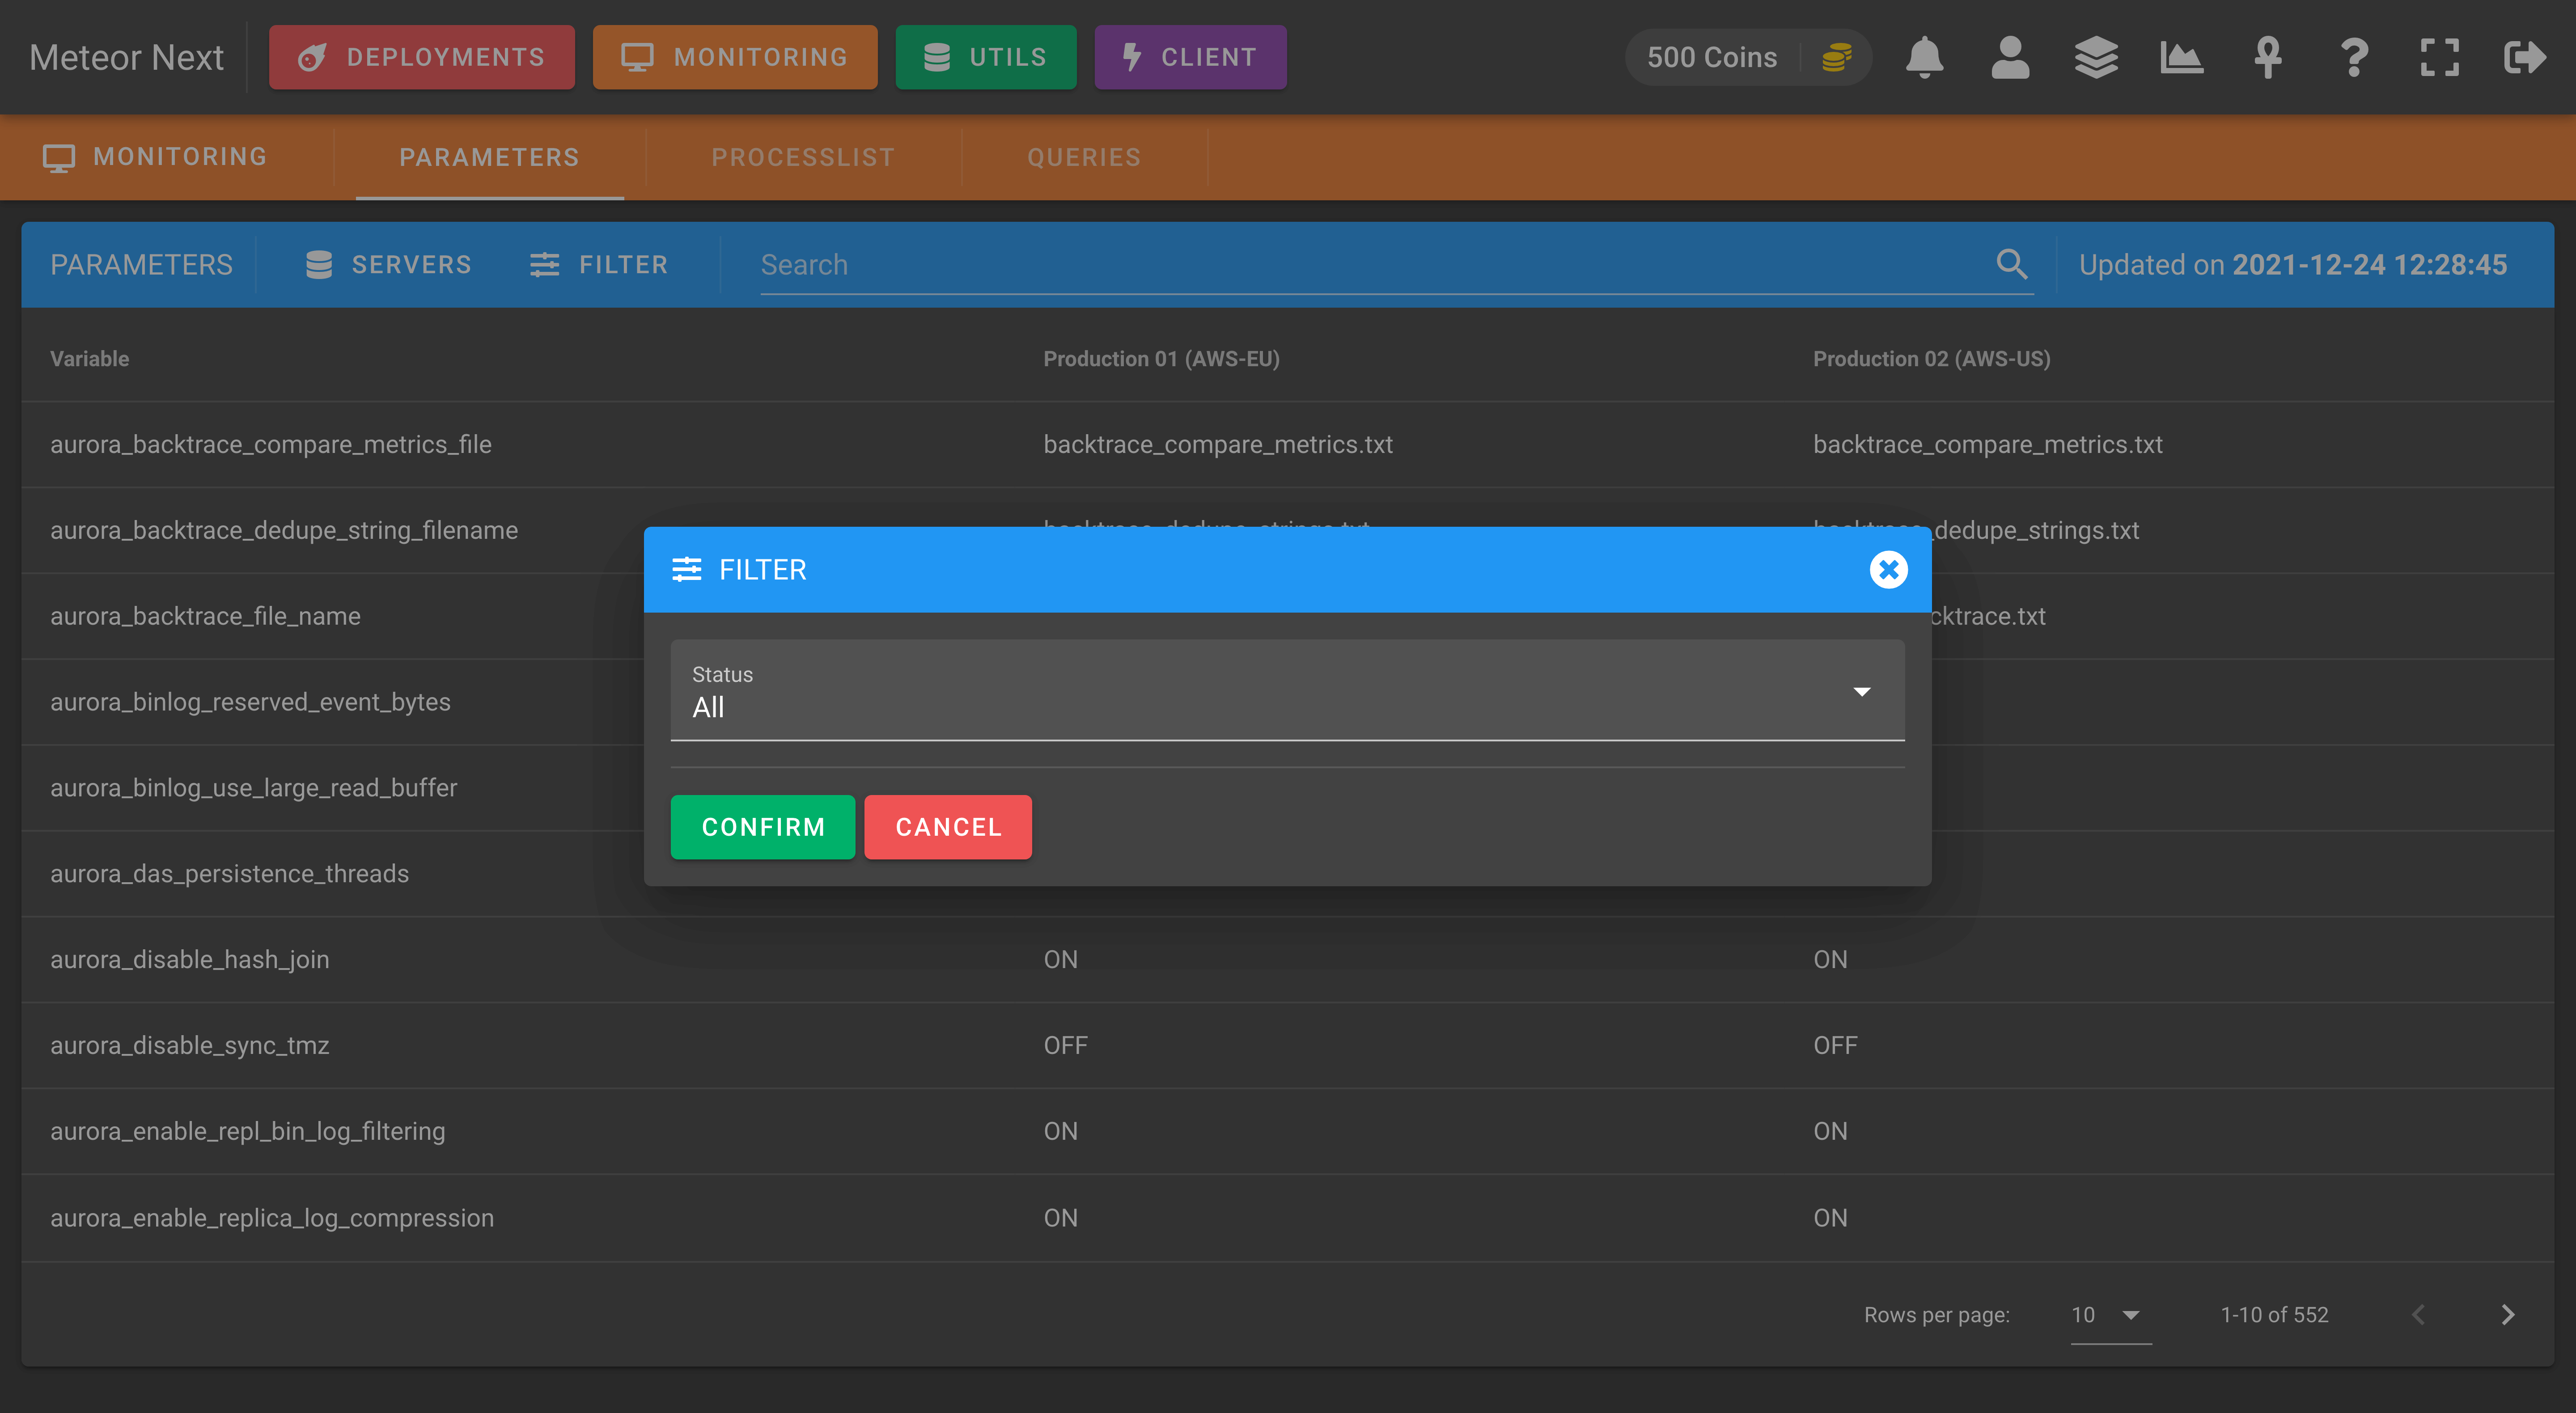Select the aurora_enable_replica_log_compression row
Image resolution: width=2576 pixels, height=1413 pixels.
tap(1287, 1218)
